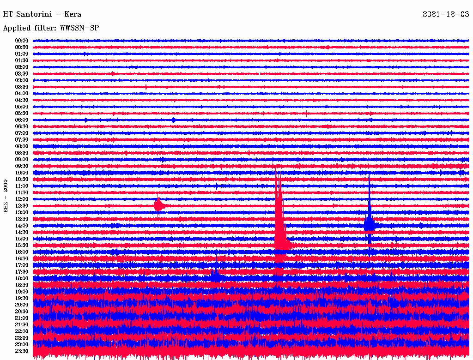Screen dimensions: 473x360
Task: Select the 17:00 time label
Action: click(x=22, y=265)
